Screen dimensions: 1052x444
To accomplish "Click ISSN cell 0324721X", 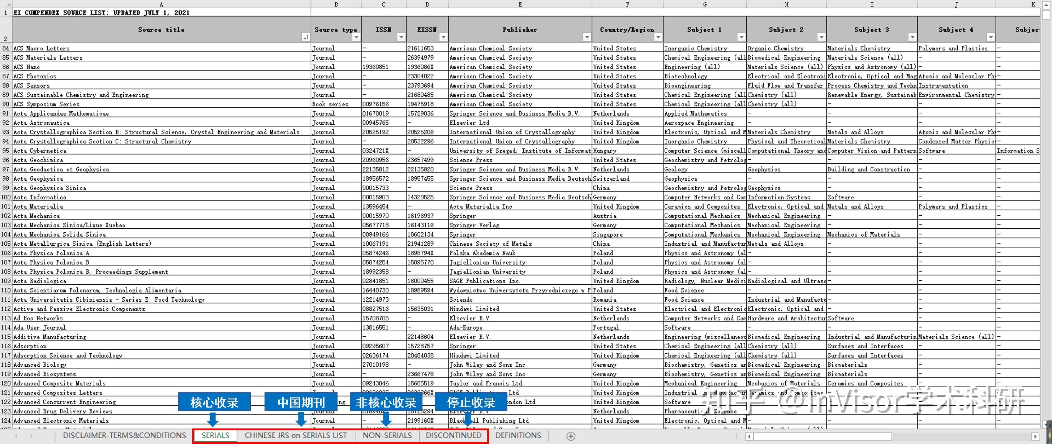I will 383,151.
